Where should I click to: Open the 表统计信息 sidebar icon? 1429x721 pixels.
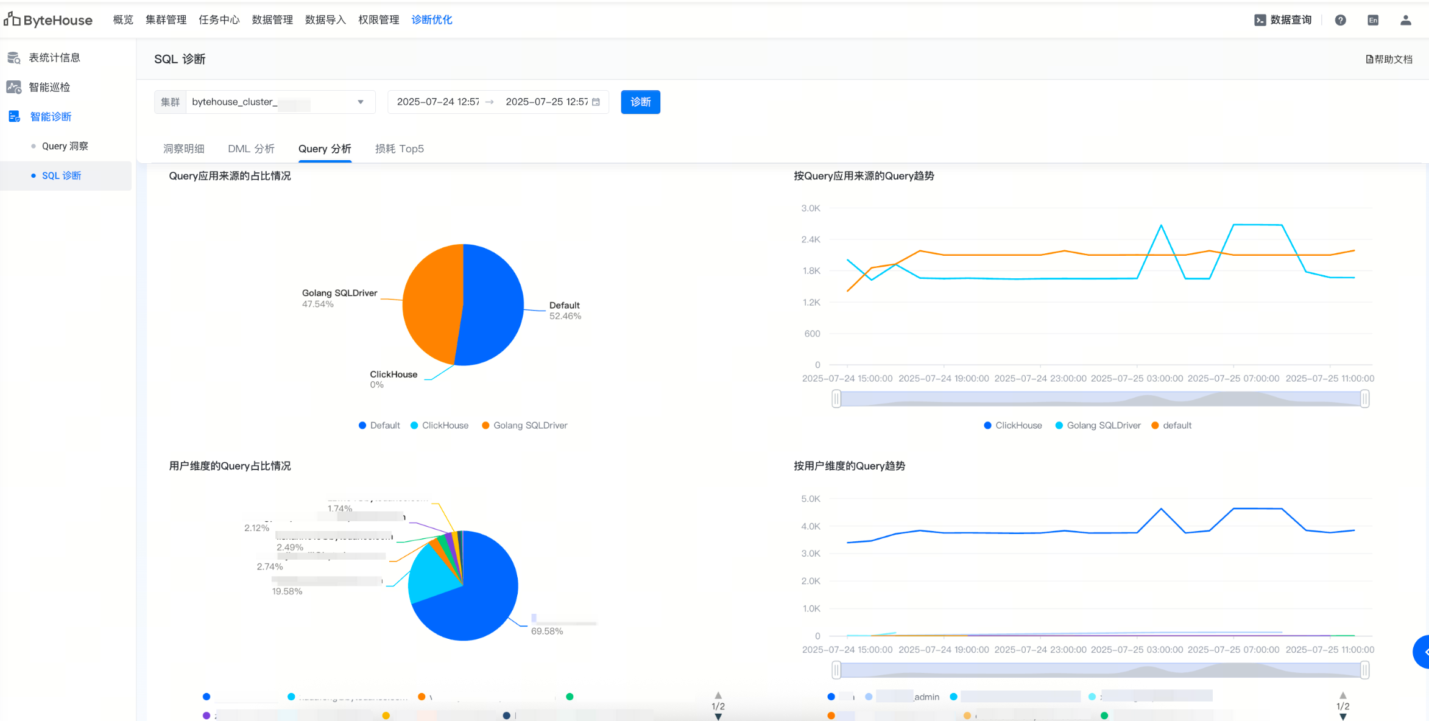[13, 58]
